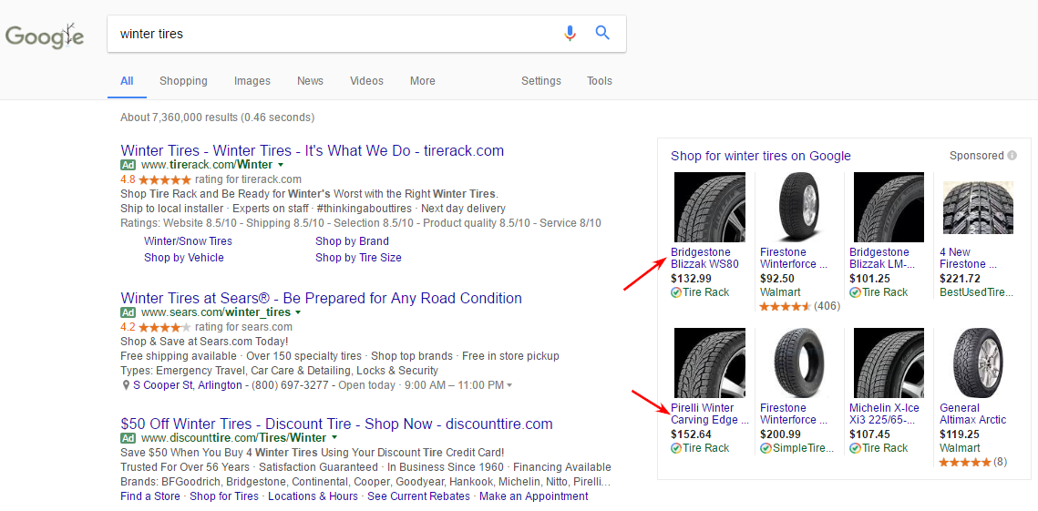1038x511 pixels.
Task: Switch to the Images tab
Action: click(252, 81)
